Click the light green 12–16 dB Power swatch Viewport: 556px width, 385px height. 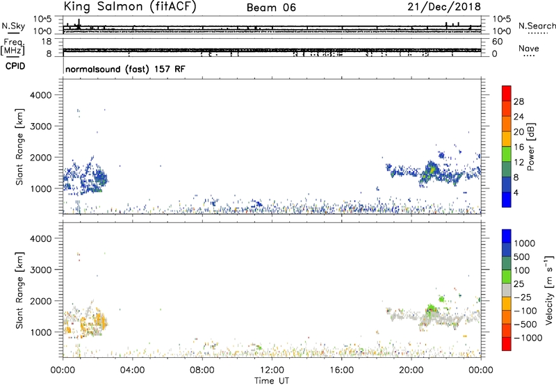pyautogui.click(x=507, y=154)
